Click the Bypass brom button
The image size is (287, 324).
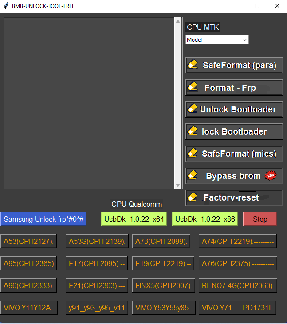(x=234, y=176)
